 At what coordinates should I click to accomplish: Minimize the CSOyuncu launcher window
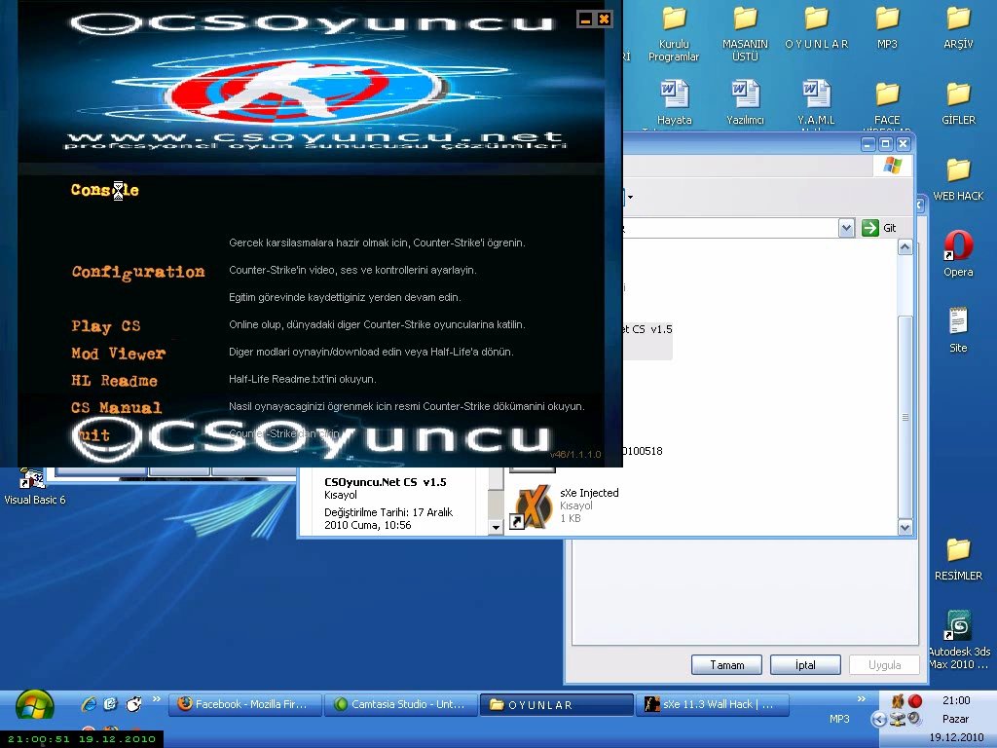tap(585, 19)
